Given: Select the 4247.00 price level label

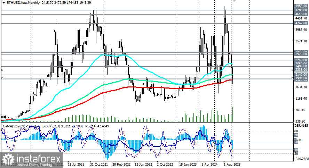Looking at the screenshot, I should [x=301, y=23].
